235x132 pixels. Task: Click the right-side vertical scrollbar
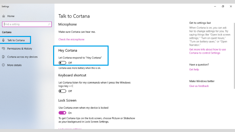click(234, 56)
